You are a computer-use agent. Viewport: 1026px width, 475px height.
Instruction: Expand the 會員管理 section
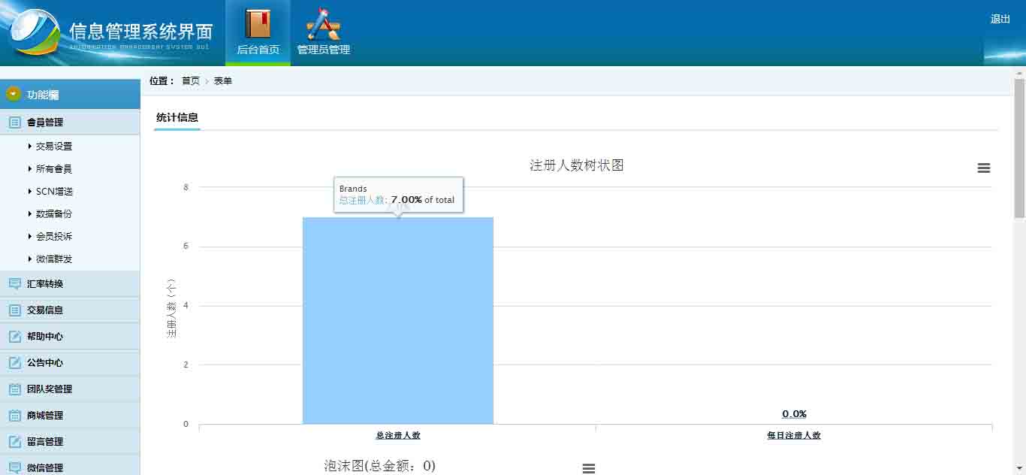click(45, 123)
